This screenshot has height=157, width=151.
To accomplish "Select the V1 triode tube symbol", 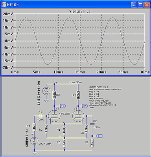I will point(54,116).
